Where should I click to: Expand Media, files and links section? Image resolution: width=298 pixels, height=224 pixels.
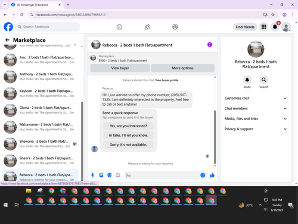pyautogui.click(x=256, y=119)
